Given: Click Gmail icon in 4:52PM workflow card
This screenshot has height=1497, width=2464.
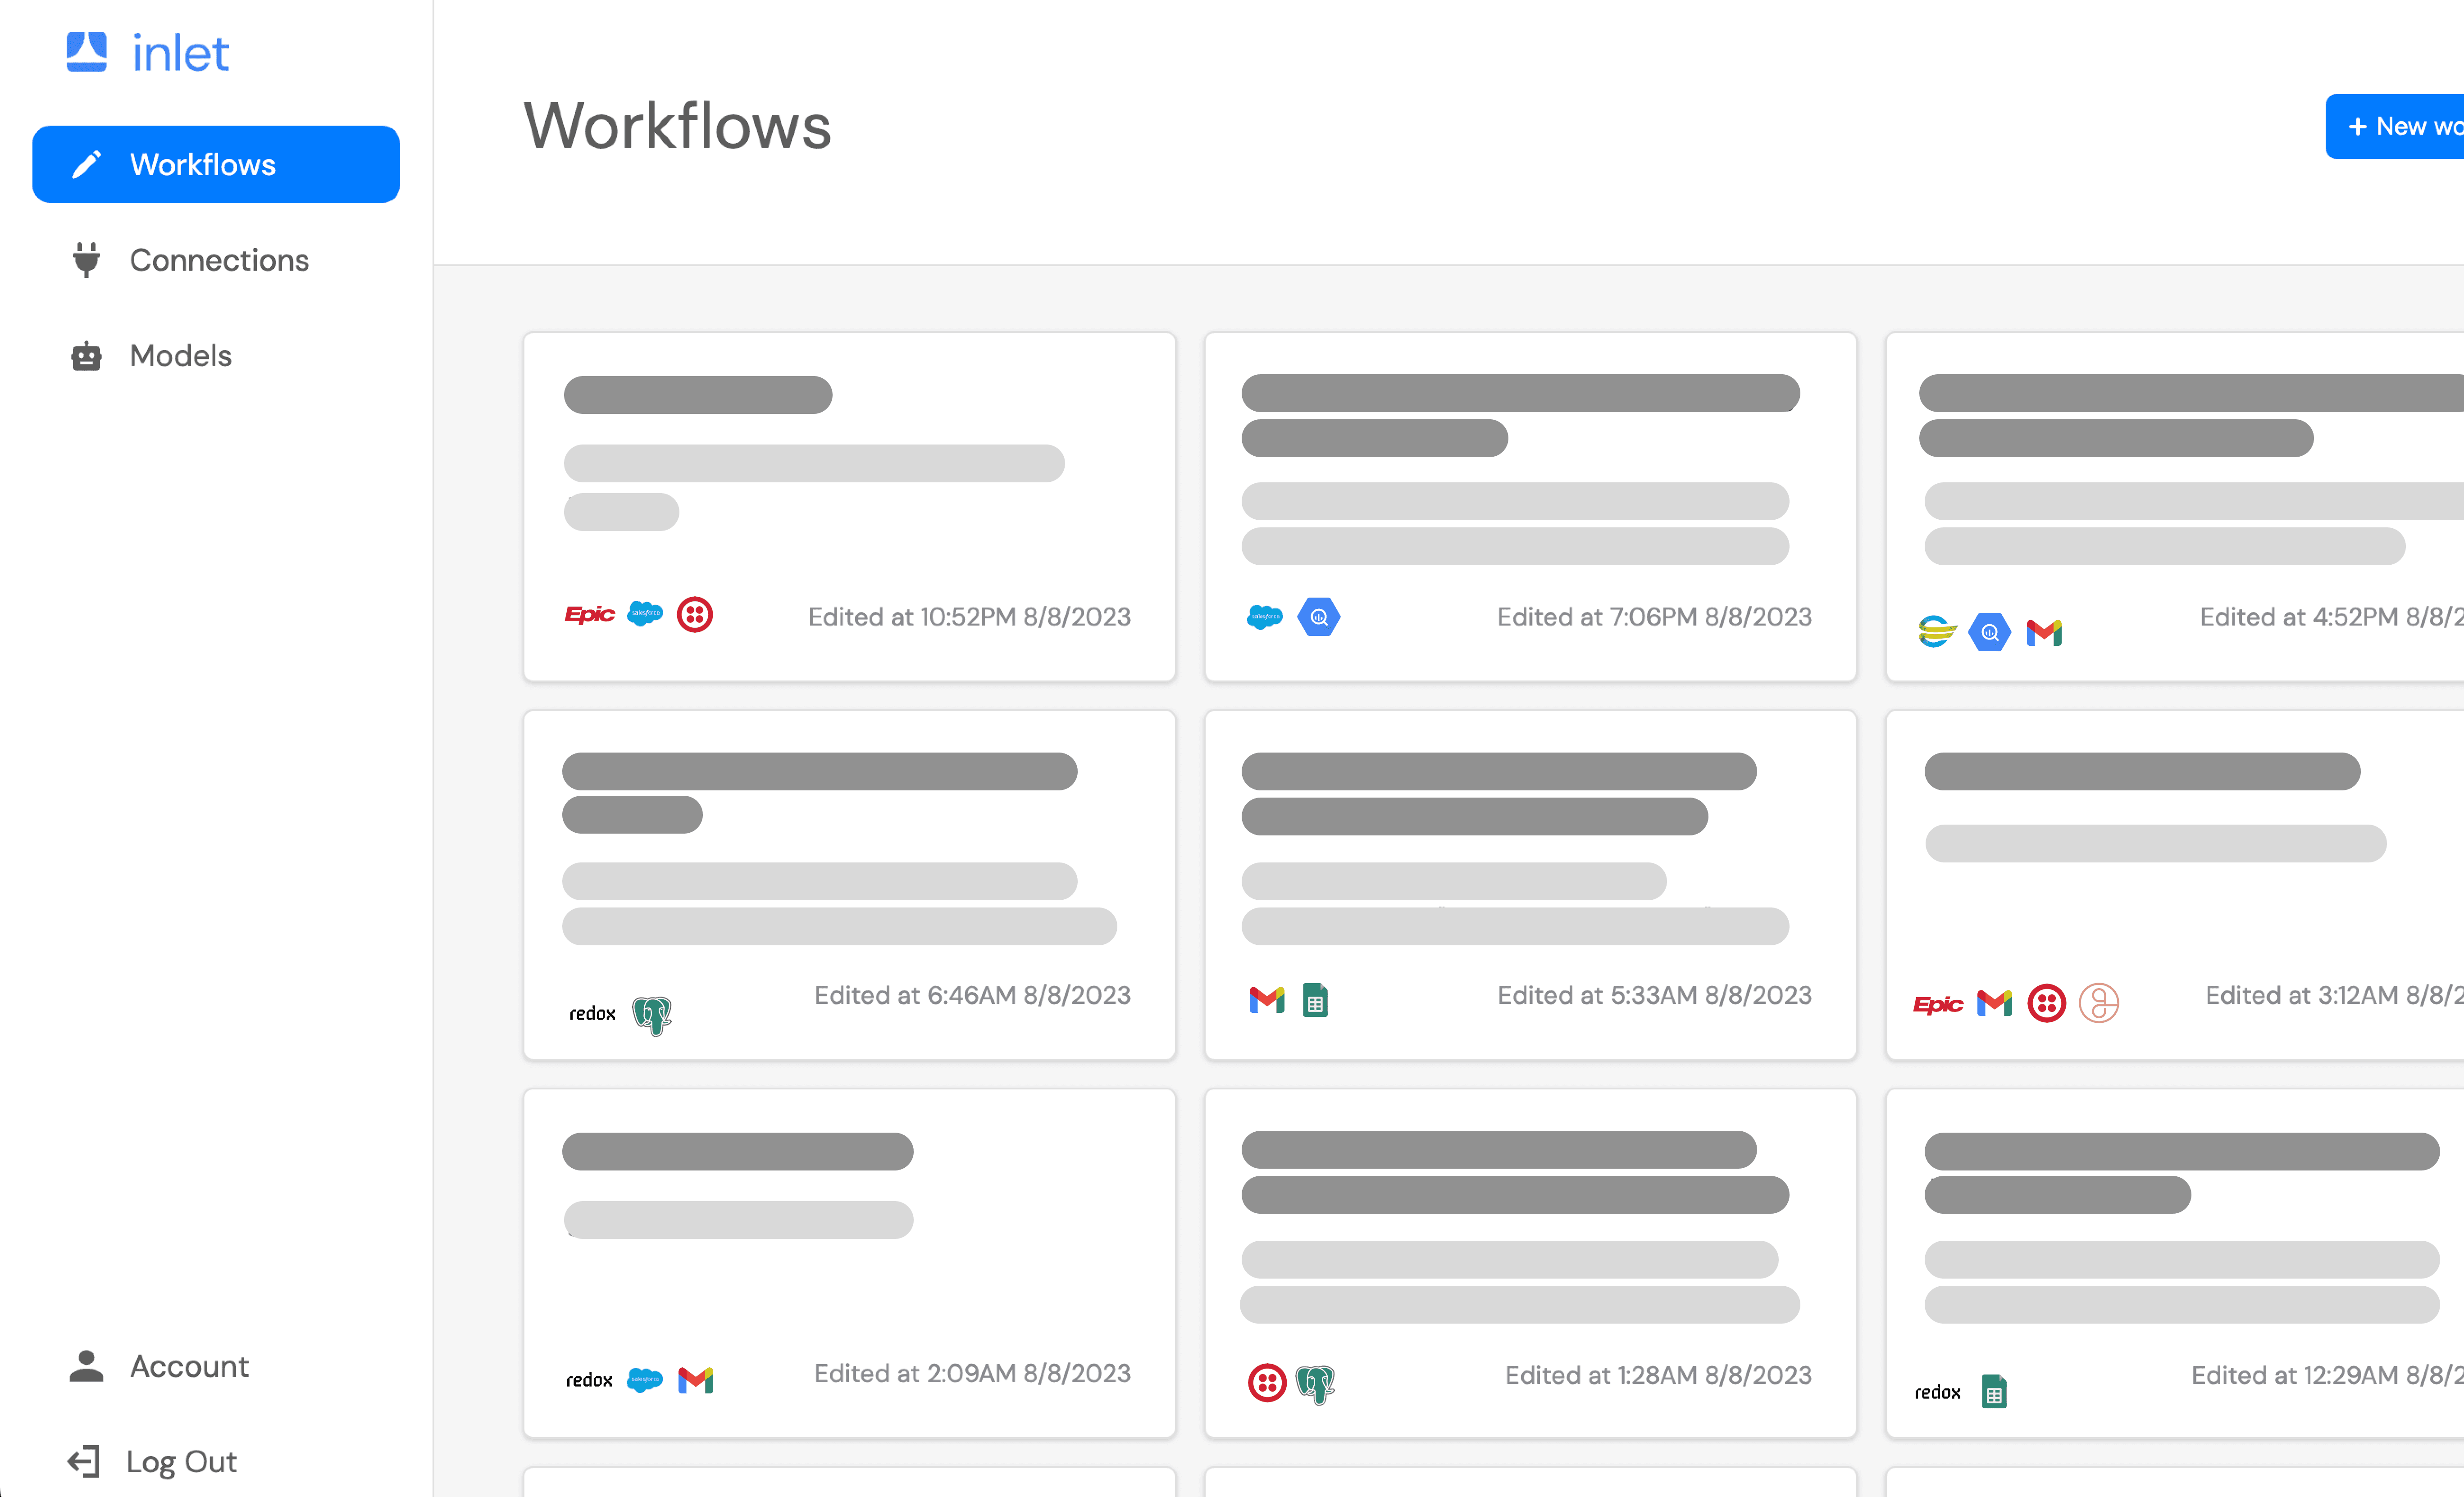Looking at the screenshot, I should click(2044, 633).
